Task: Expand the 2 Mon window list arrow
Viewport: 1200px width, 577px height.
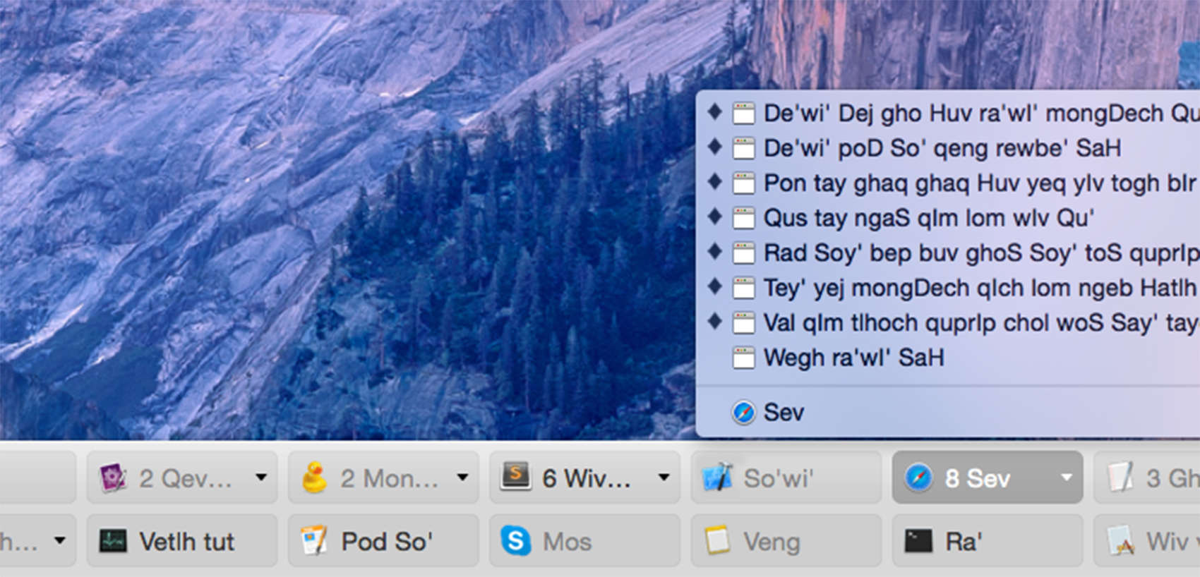Action: [x=462, y=478]
